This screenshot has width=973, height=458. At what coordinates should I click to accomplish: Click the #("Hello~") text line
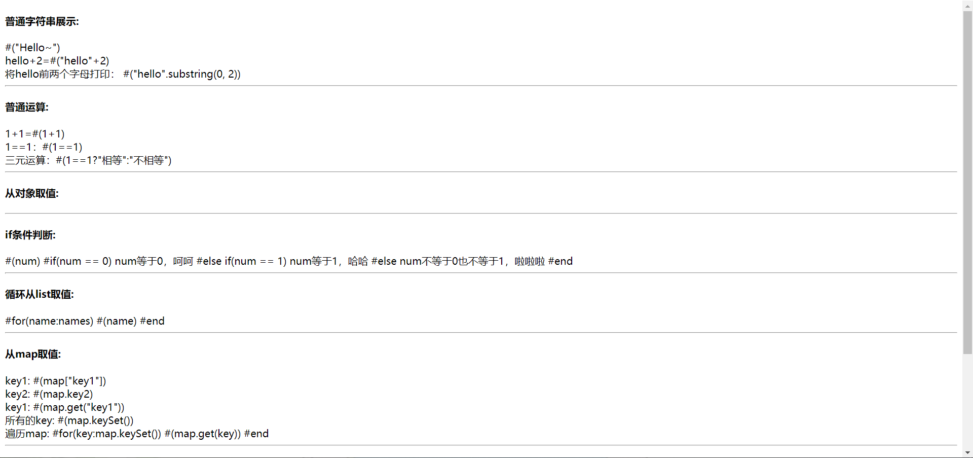coord(32,48)
